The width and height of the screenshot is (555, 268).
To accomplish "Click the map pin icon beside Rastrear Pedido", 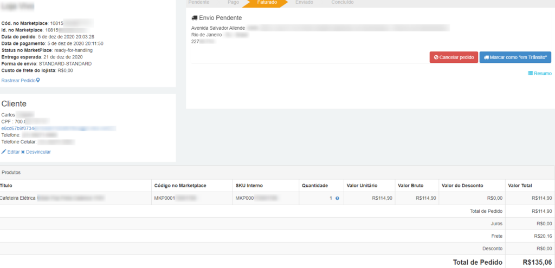I will 38,81.
